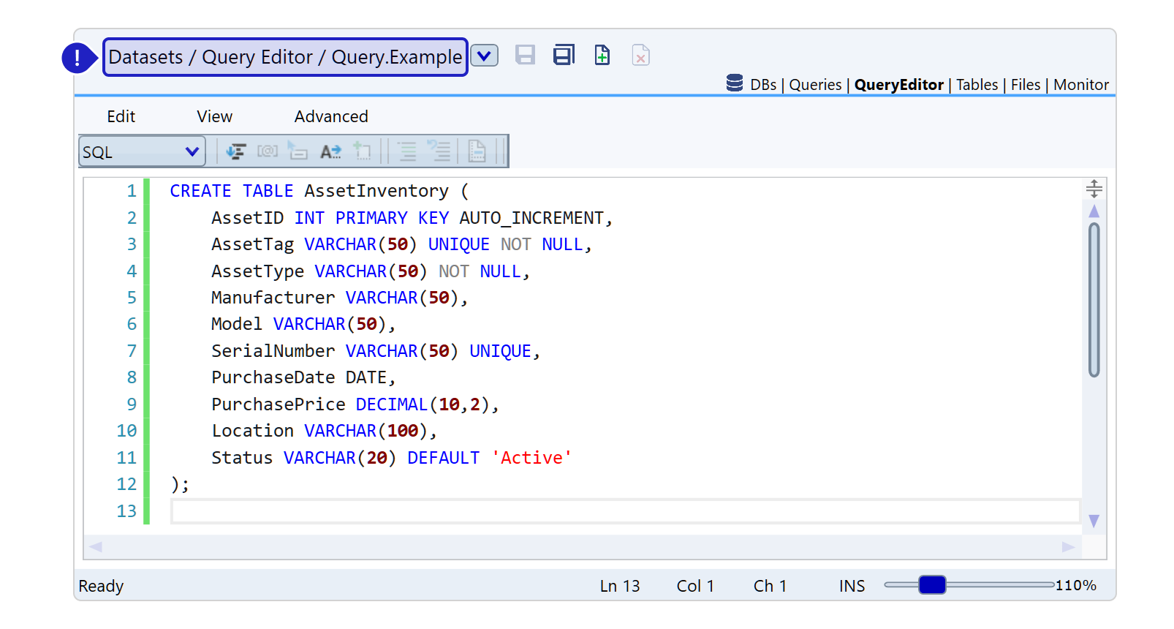Click the Ready status text
1174x629 pixels.
point(101,586)
